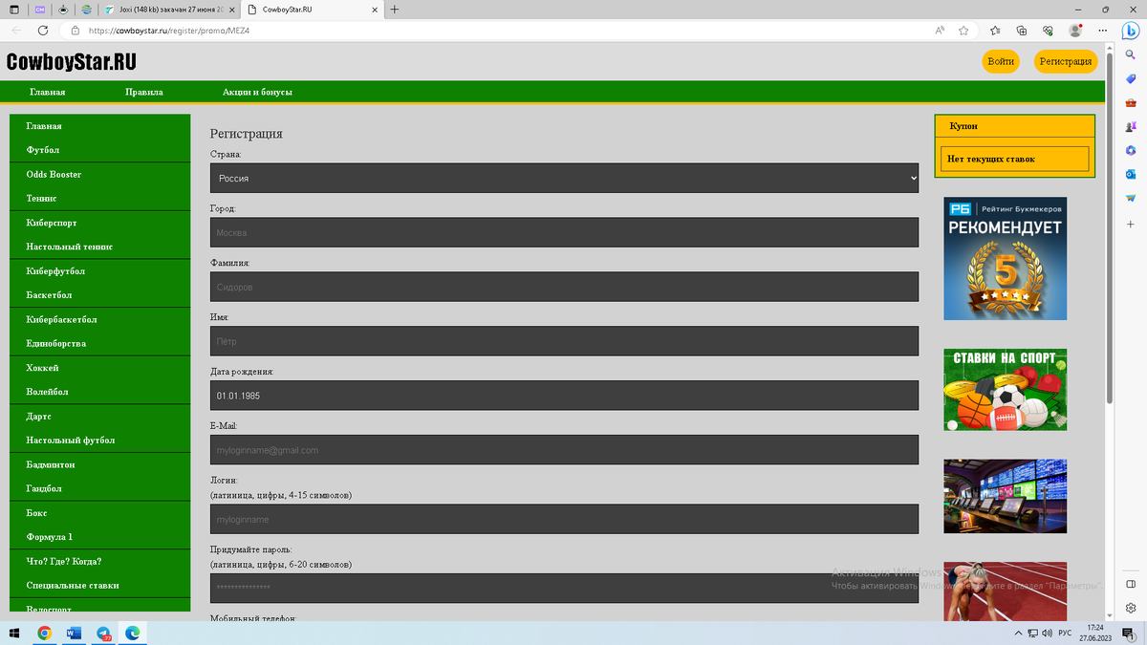Image resolution: width=1147 pixels, height=645 pixels.
Task: Open the Favorites list icon
Action: (995, 31)
